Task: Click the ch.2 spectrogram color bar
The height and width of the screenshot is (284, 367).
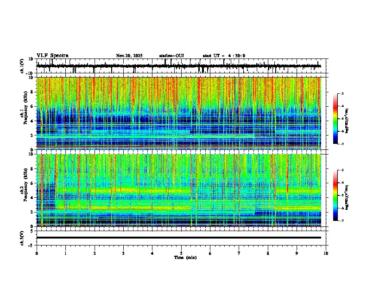Action: [x=335, y=195]
